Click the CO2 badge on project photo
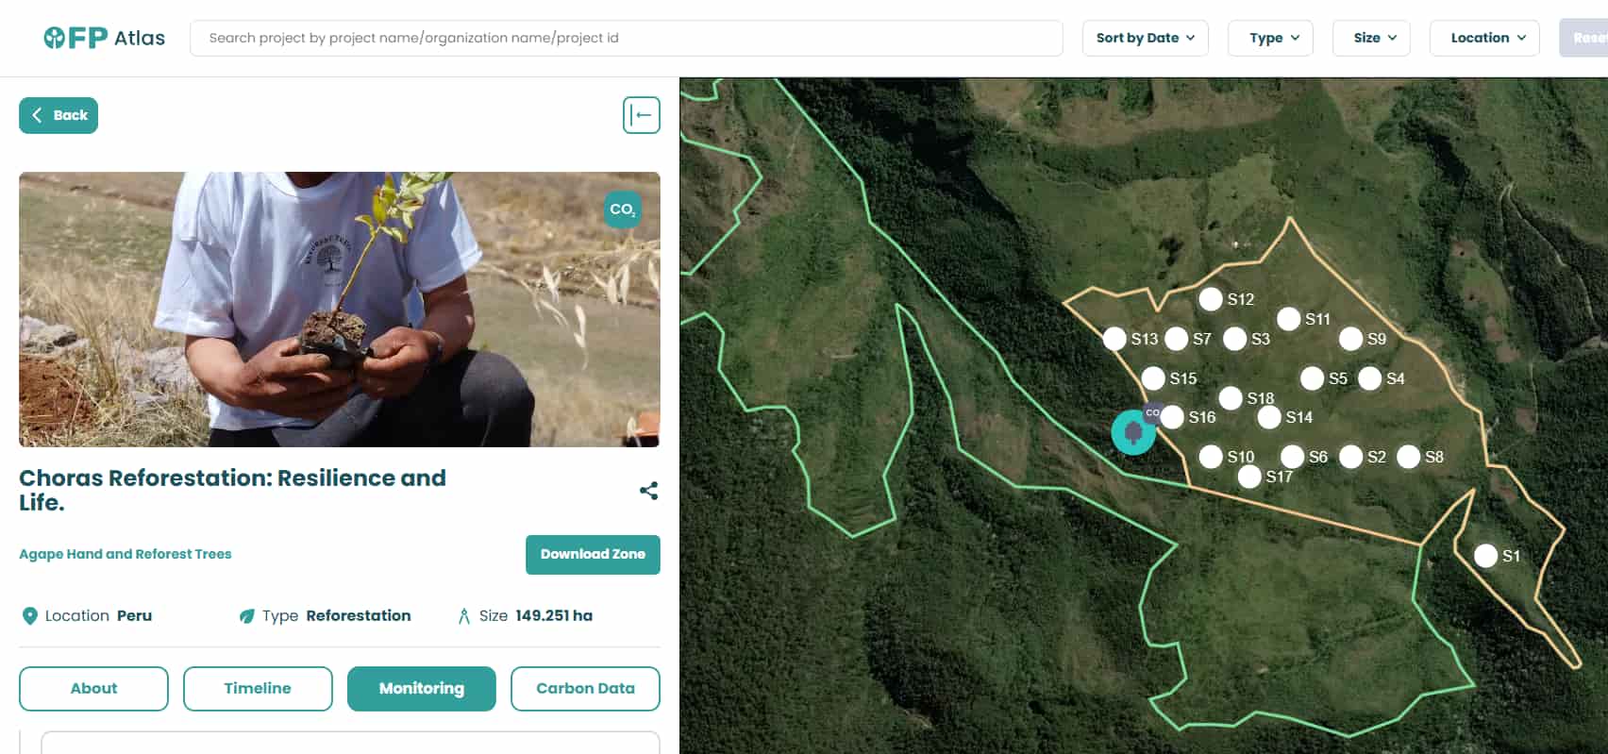Screen dimensions: 1608x754 [x=622, y=209]
